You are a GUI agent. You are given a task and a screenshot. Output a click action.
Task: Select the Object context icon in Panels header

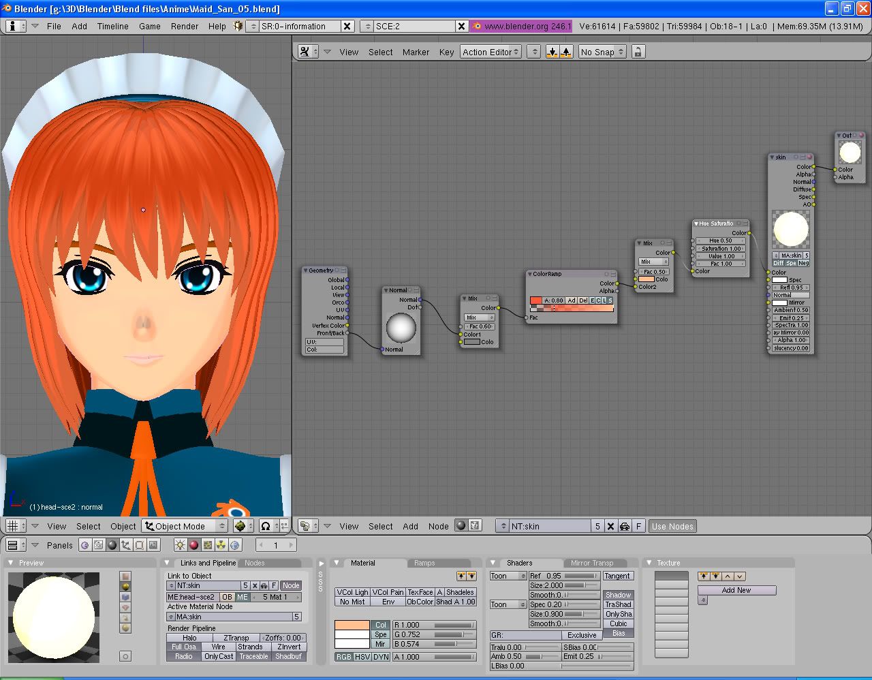click(126, 545)
